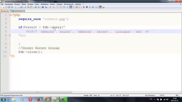Viewport: 182px width, 102px height.
Task: Click the last toolbar plugin icon
Action: coord(104,7)
